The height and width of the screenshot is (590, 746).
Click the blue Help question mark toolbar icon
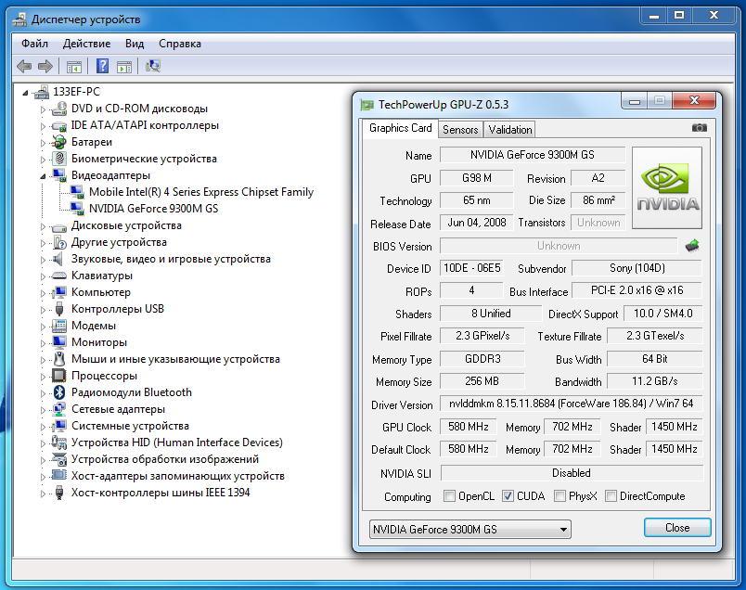(x=102, y=66)
